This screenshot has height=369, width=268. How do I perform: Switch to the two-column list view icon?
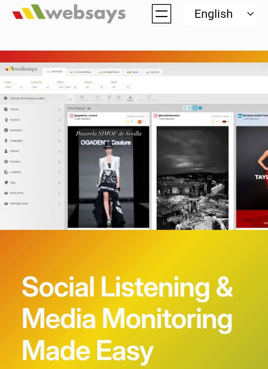point(190,108)
